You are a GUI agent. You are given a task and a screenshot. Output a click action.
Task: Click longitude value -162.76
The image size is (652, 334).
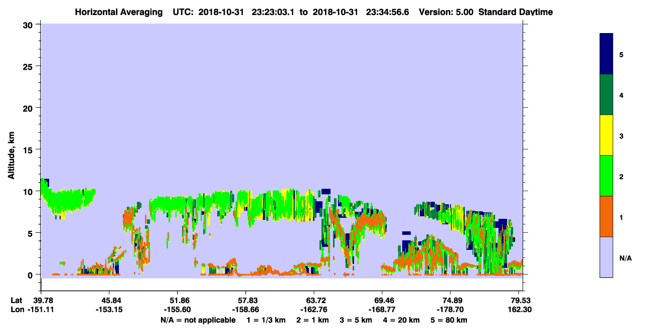click(314, 310)
